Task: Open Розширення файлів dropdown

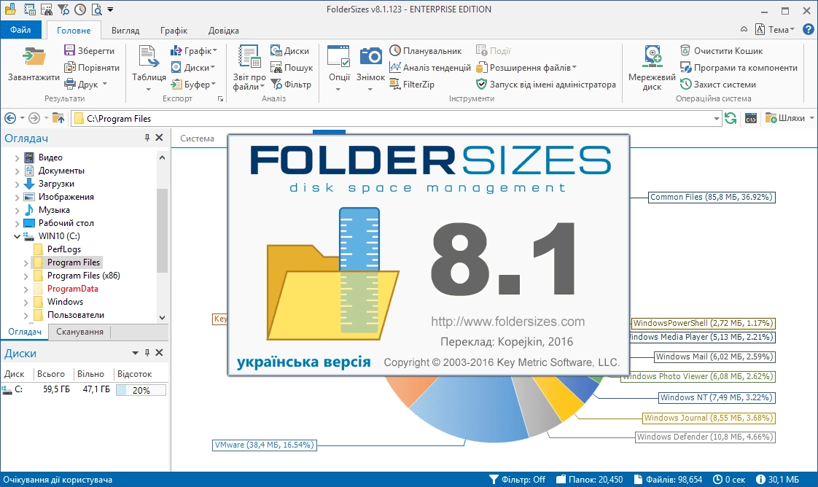Action: [526, 67]
